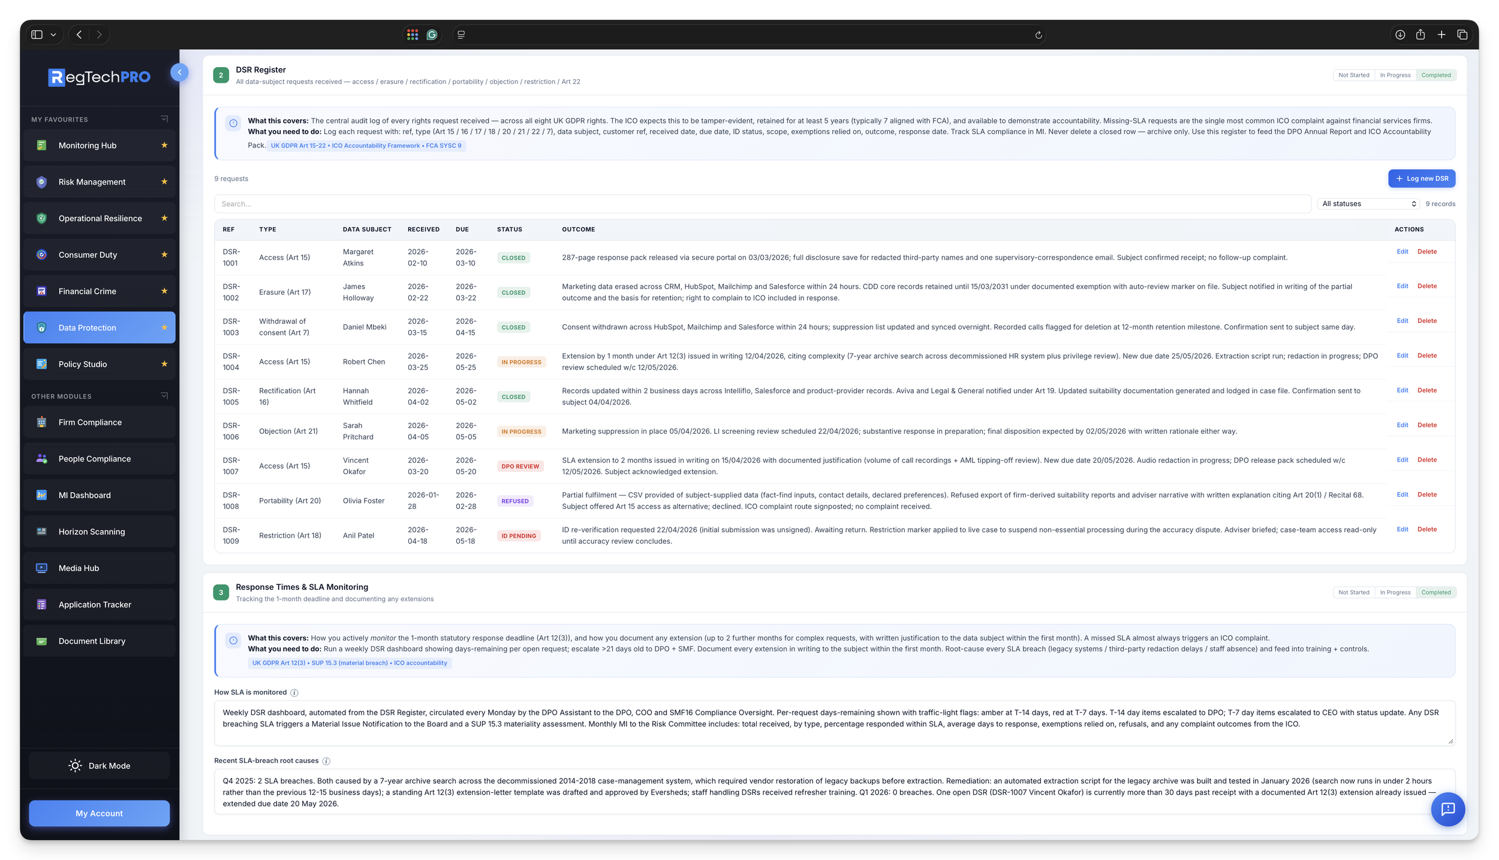This screenshot has width=1499, height=860.
Task: Open the browser sidebar dropdown chevron
Action: click(53, 35)
